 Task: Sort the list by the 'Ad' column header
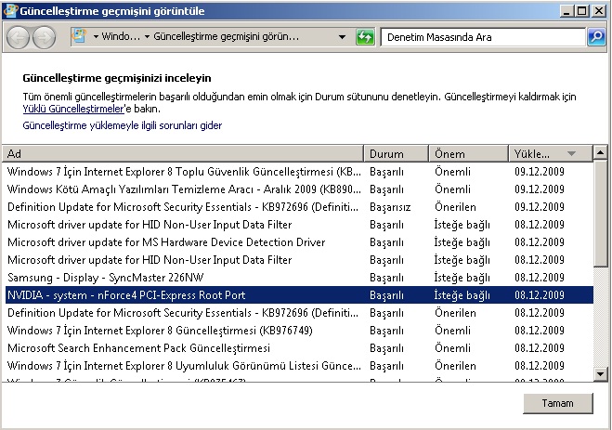pos(184,153)
